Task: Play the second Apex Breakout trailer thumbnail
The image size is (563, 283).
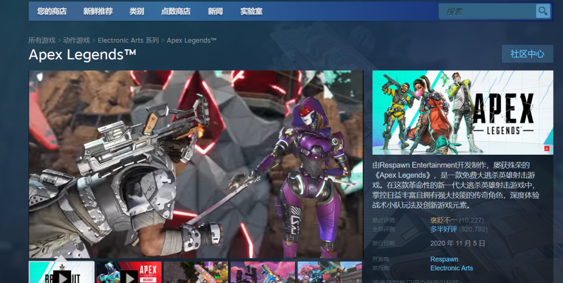Action: click(129, 273)
